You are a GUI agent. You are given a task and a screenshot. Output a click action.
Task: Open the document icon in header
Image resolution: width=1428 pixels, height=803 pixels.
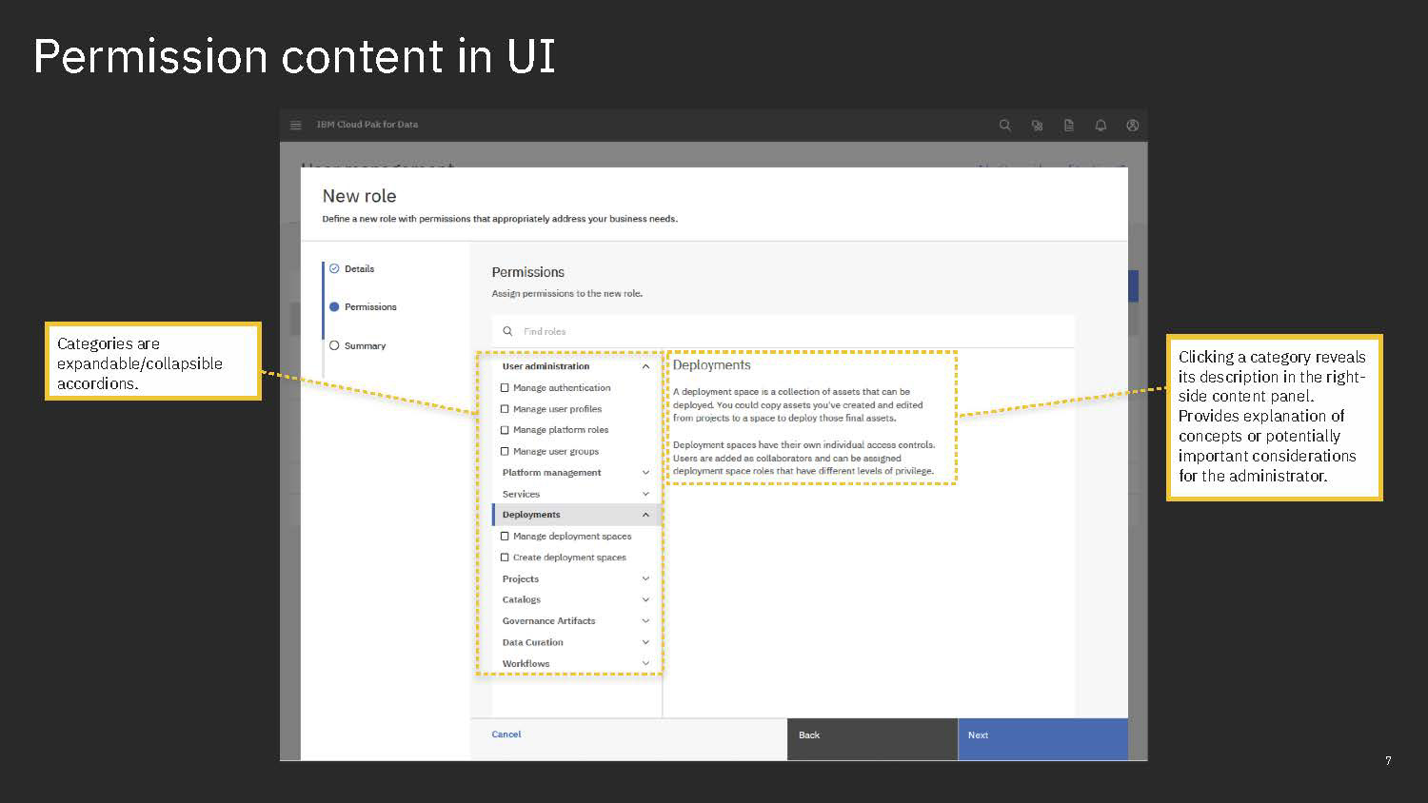(x=1069, y=125)
